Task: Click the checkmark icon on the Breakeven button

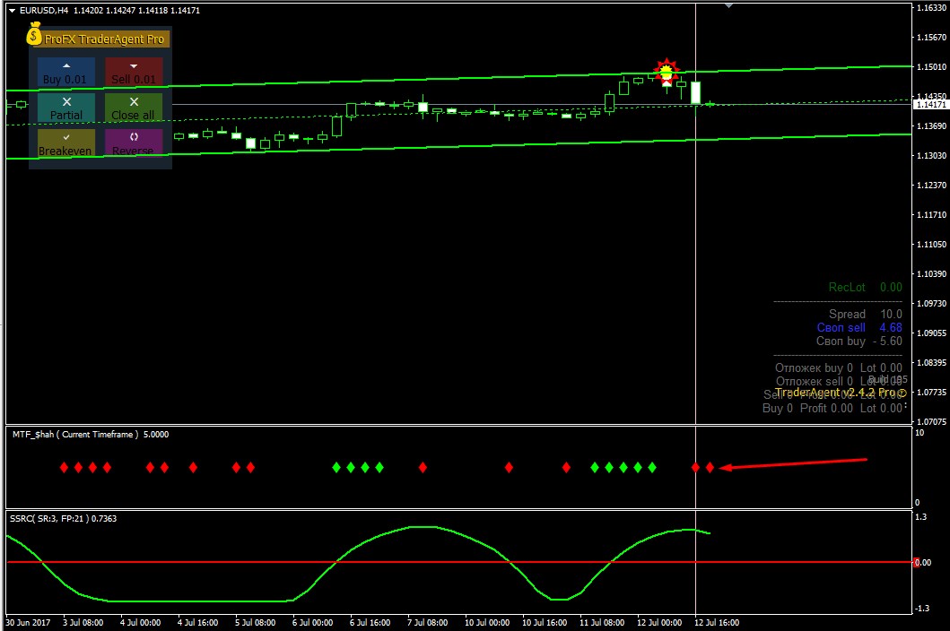Action: [x=66, y=137]
